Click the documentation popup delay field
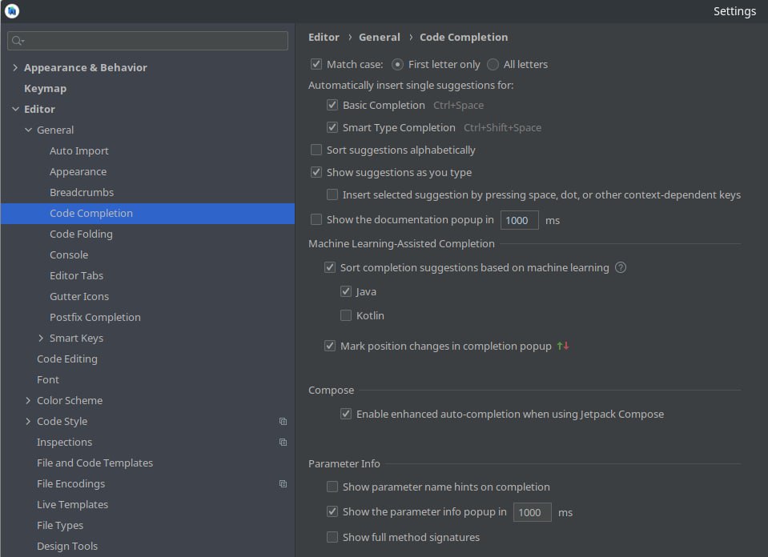The width and height of the screenshot is (768, 557). click(519, 220)
